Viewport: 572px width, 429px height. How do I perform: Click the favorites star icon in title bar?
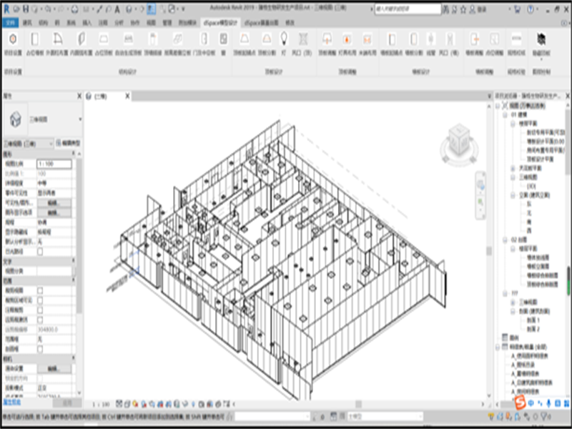pyautogui.click(x=463, y=9)
